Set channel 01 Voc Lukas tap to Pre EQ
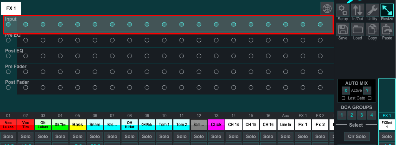Screen dimensions: 396x145 pyautogui.click(x=8, y=40)
